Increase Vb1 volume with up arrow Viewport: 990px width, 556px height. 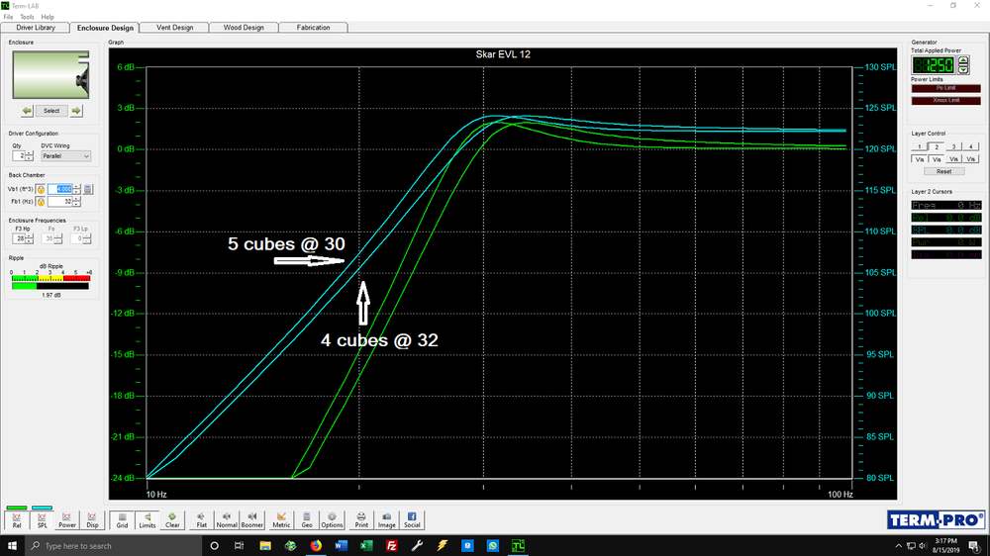coord(77,187)
